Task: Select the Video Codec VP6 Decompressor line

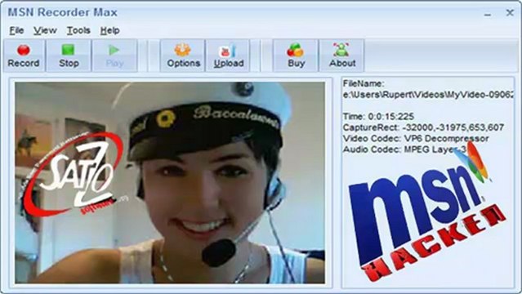Action: [416, 139]
